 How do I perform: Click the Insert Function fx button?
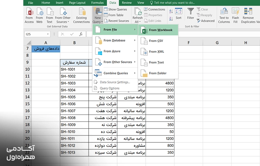coord(81,34)
